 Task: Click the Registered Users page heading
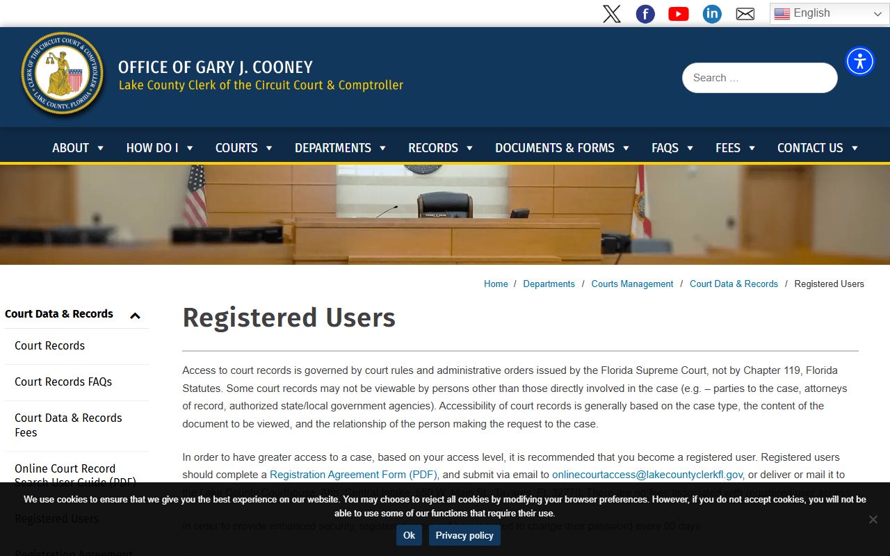point(289,318)
